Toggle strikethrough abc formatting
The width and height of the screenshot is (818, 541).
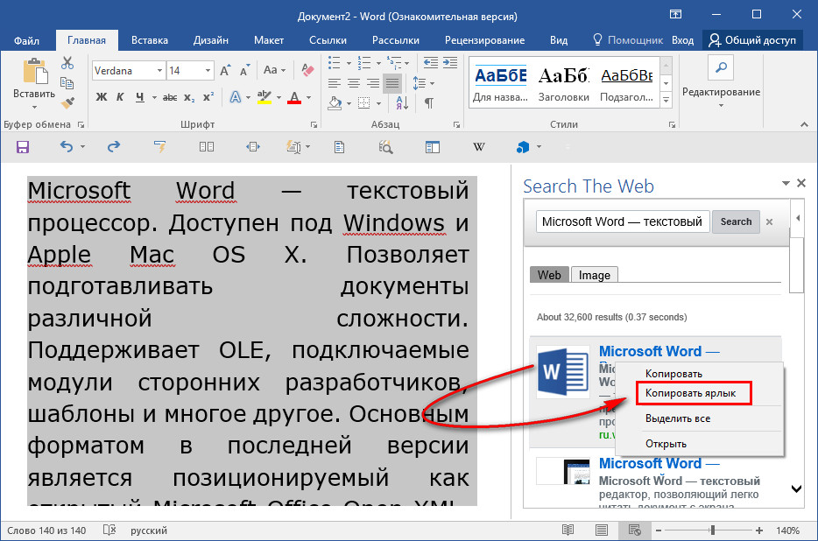170,97
